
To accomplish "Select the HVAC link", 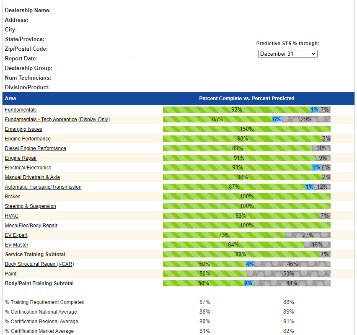I will (12, 216).
